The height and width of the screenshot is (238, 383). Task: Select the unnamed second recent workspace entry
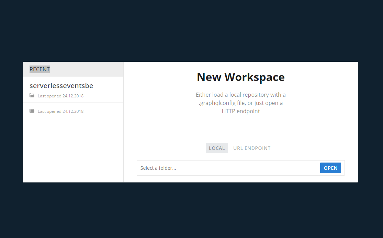click(73, 110)
